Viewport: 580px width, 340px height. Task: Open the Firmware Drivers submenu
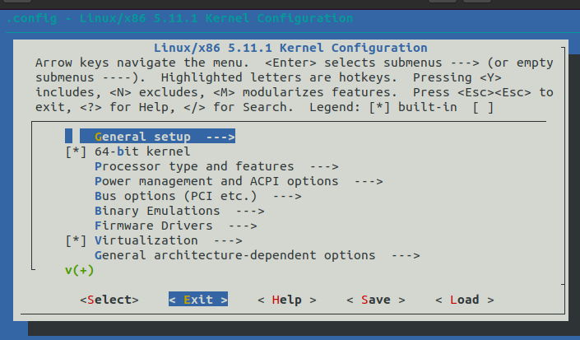[x=176, y=226]
